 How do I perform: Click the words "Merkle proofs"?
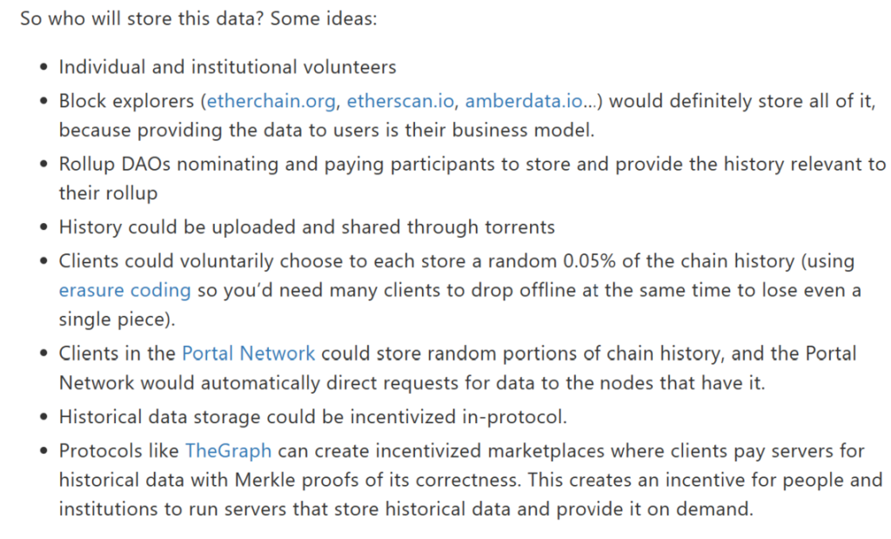coord(298,481)
